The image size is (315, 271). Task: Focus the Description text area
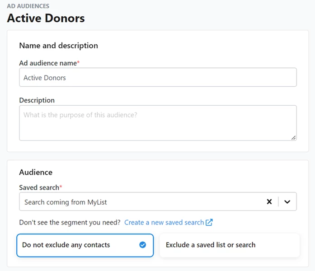[x=158, y=123]
